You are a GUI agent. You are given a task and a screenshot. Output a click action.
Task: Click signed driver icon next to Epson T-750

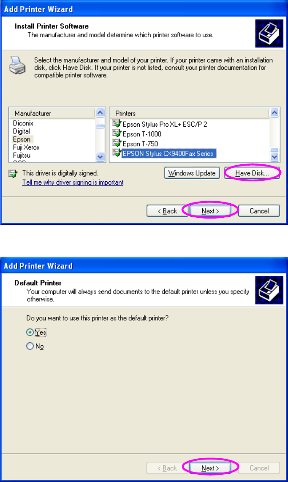click(117, 143)
